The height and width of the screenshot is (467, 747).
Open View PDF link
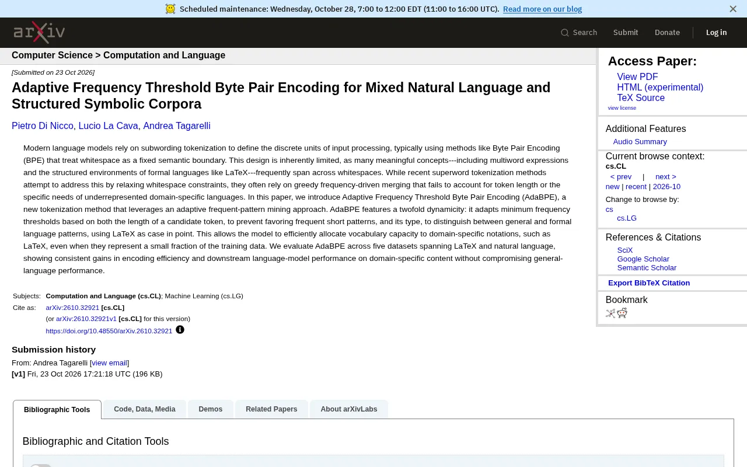[637, 77]
